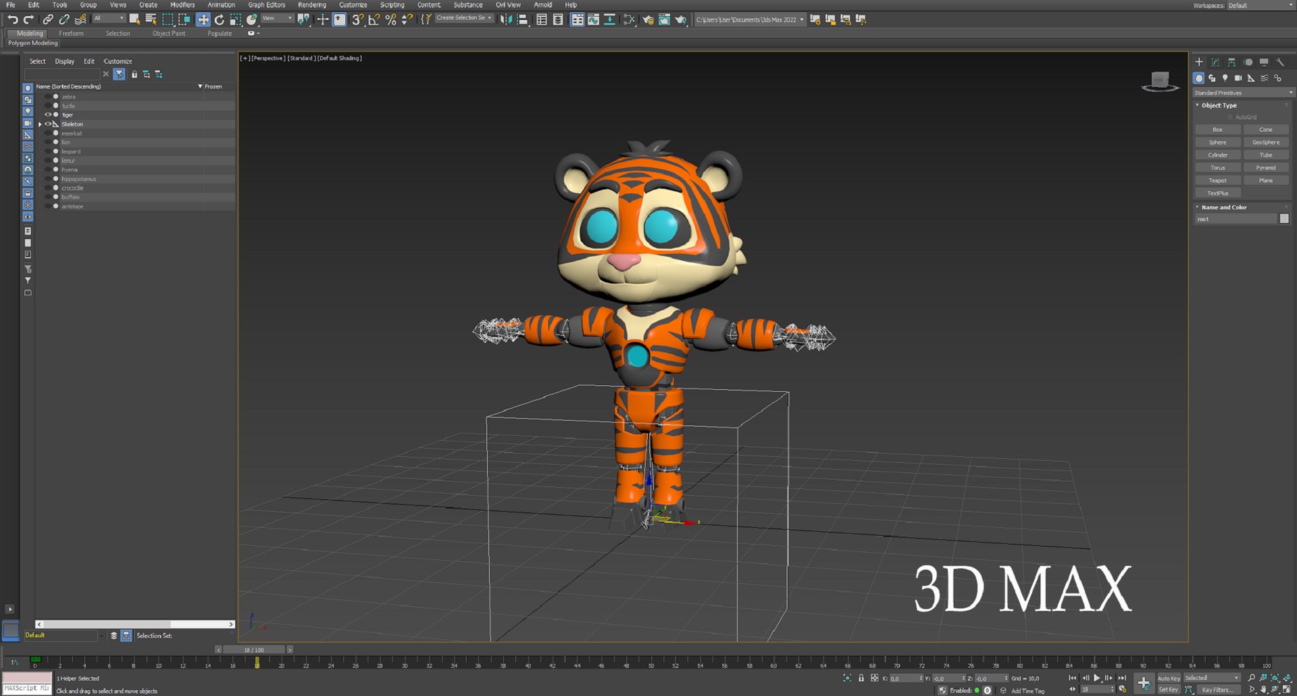
Task: Open the selection filter All dropdown
Action: tap(109, 19)
